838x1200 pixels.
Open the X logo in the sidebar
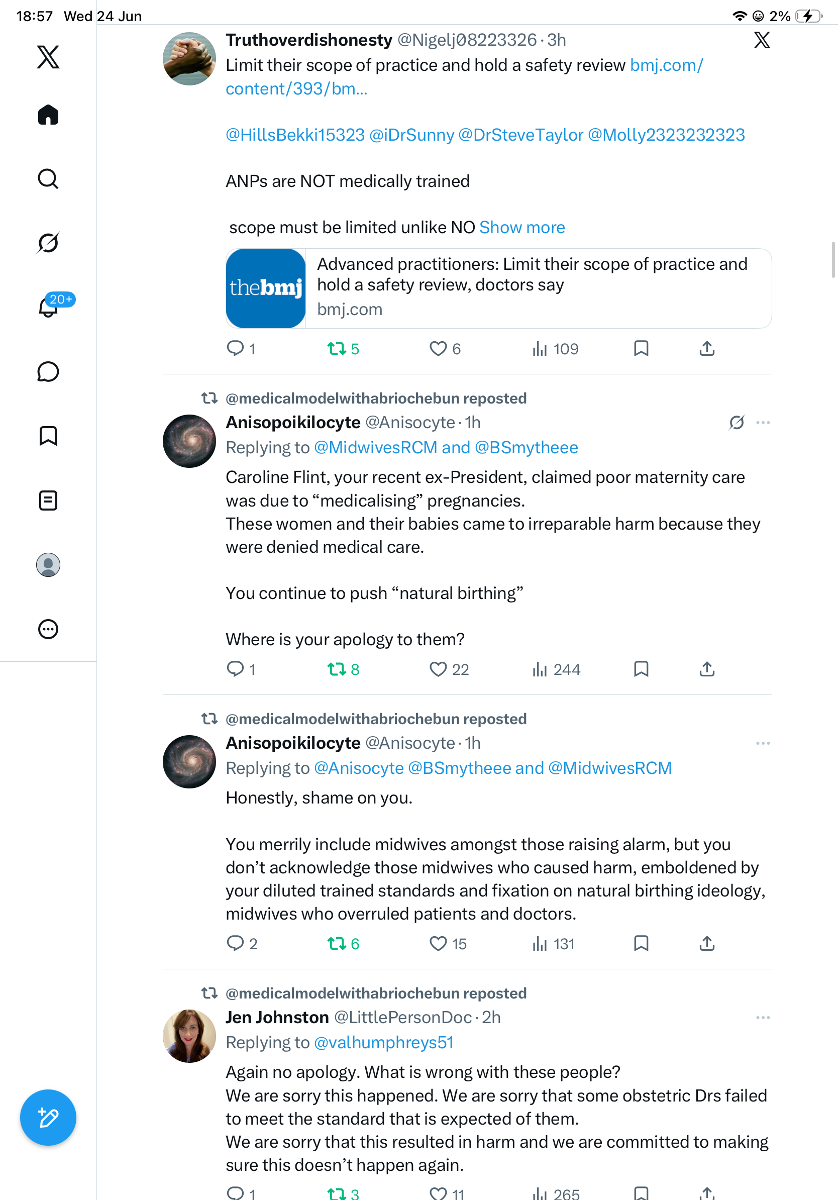click(x=48, y=56)
